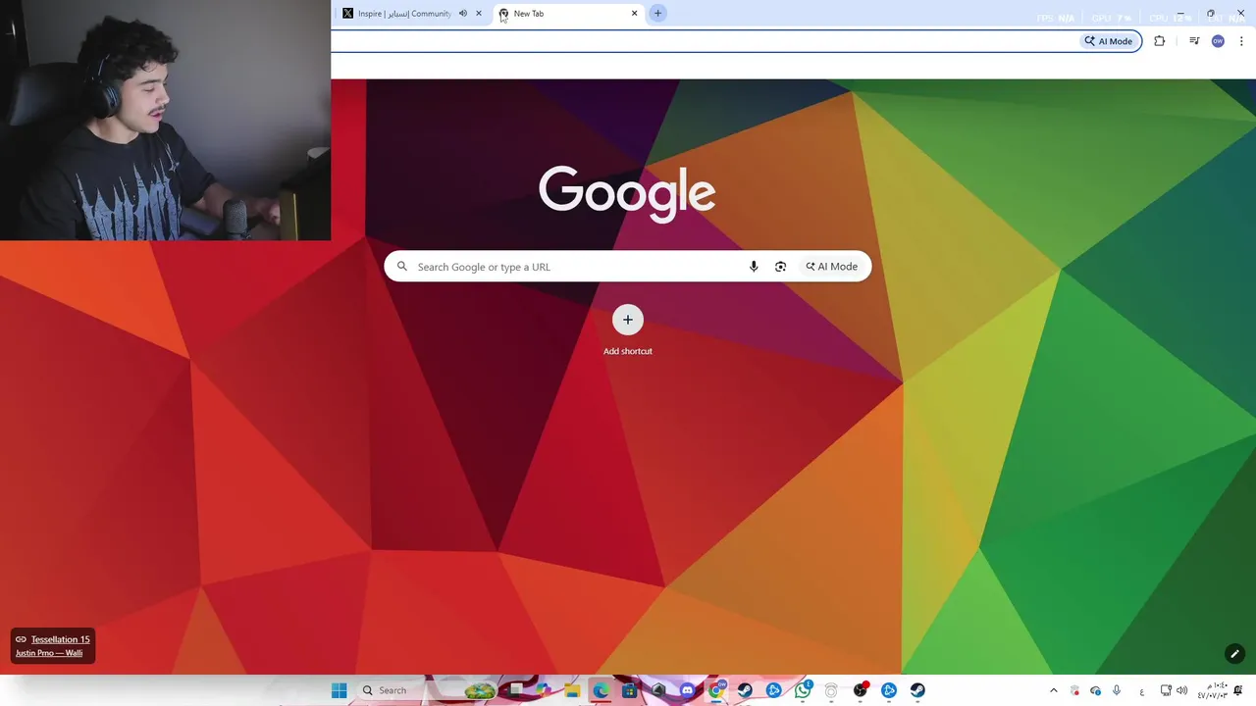Customize Chrome with the pencil icon
This screenshot has height=706, width=1256.
click(1234, 654)
